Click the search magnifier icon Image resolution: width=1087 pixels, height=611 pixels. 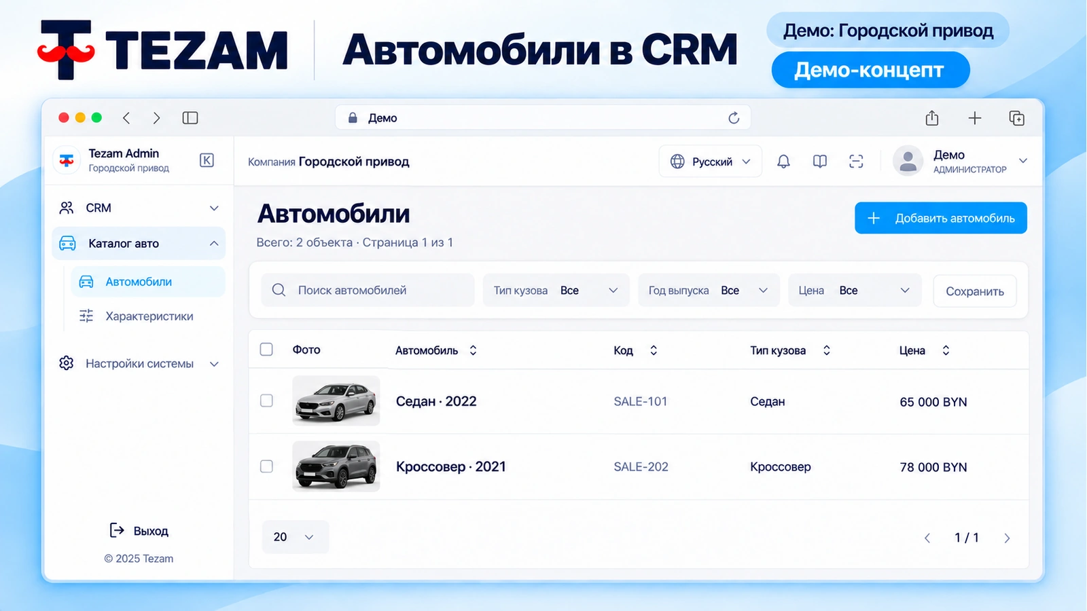(x=279, y=290)
